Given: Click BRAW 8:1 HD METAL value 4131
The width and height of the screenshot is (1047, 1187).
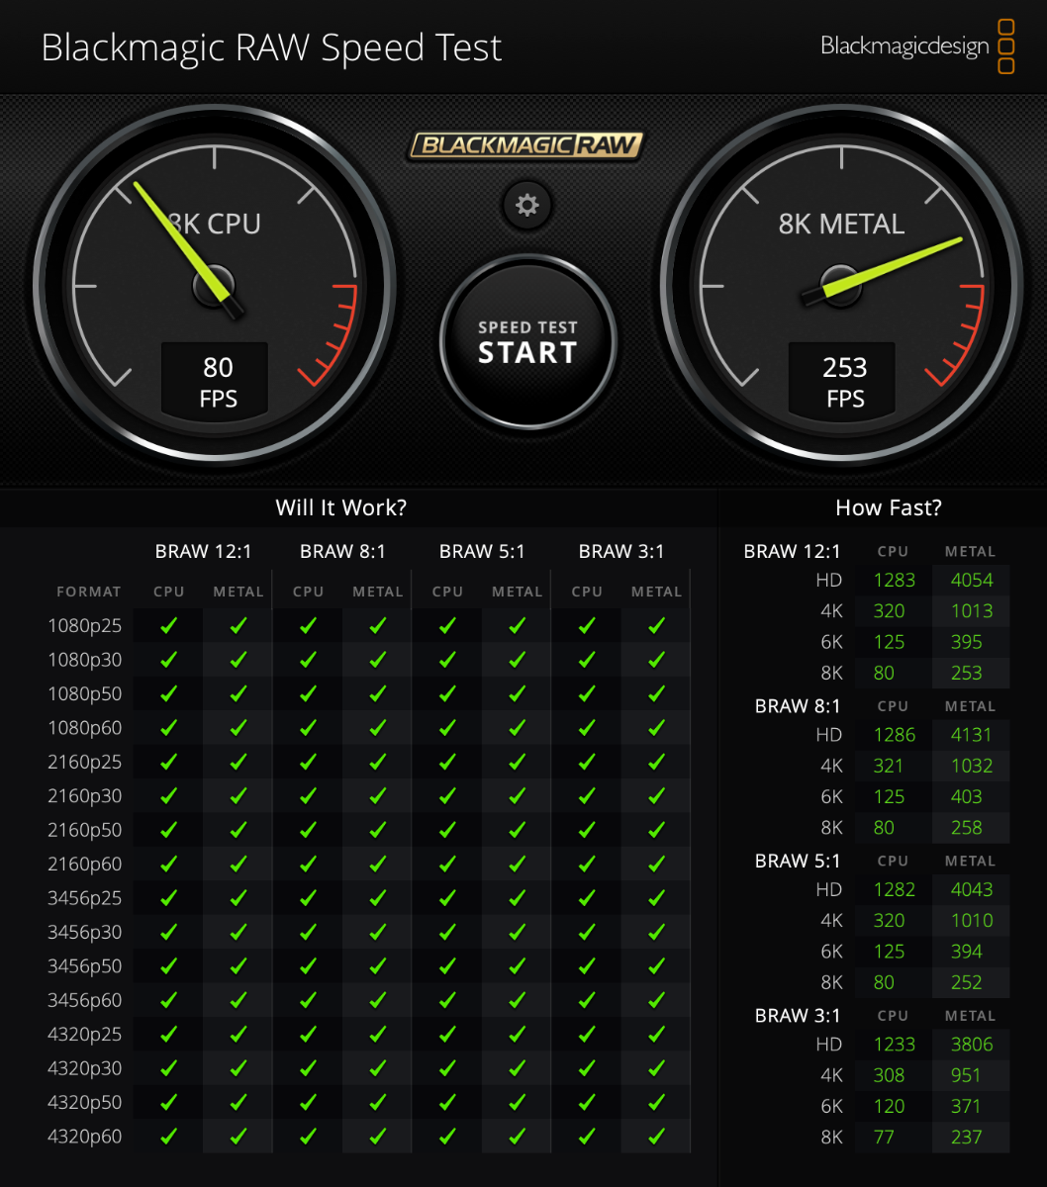Looking at the screenshot, I should [x=972, y=735].
